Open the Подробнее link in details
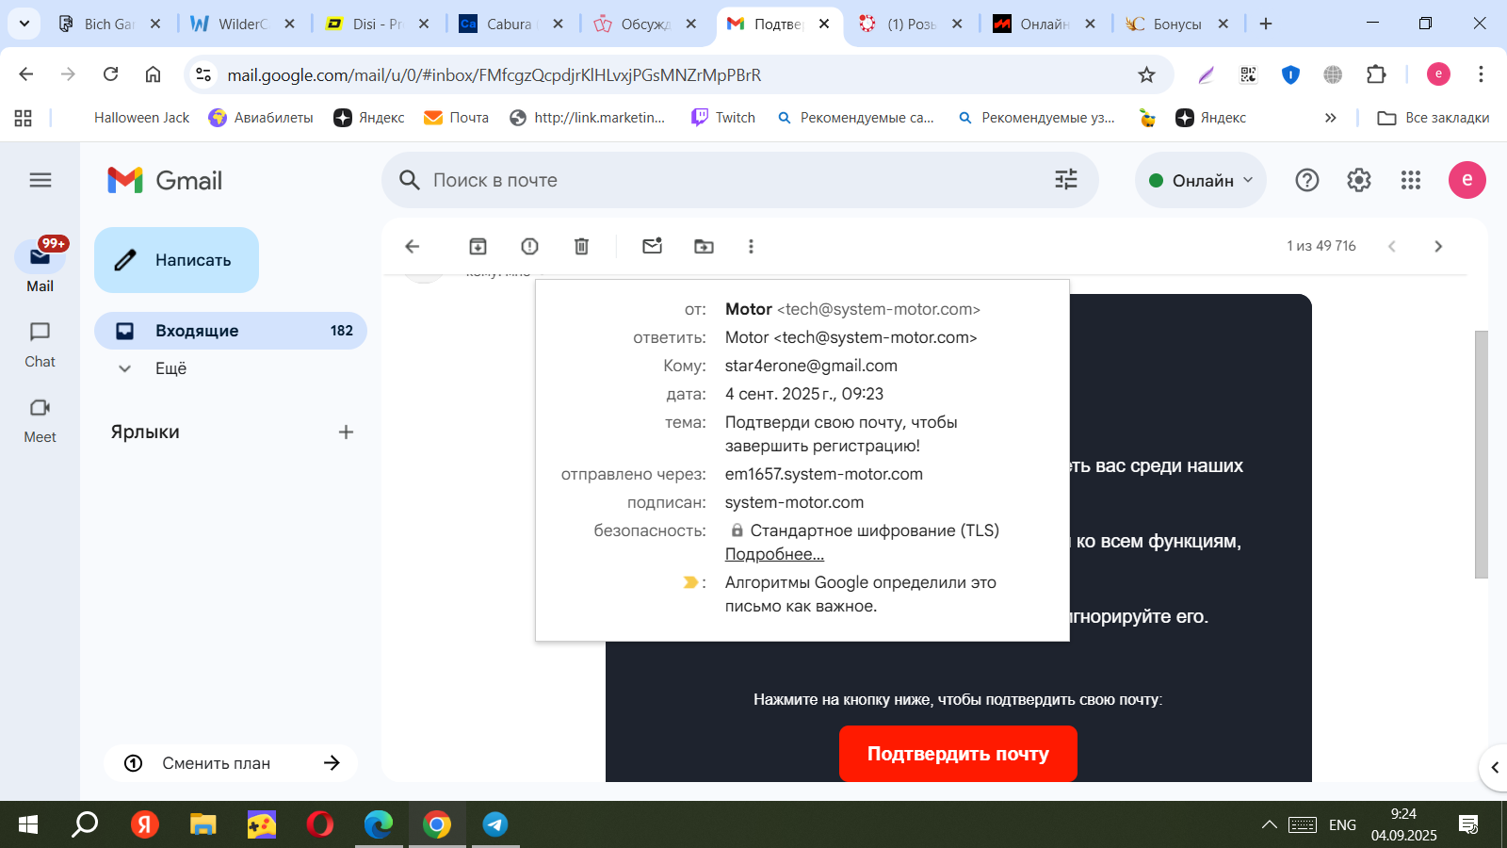 point(774,554)
